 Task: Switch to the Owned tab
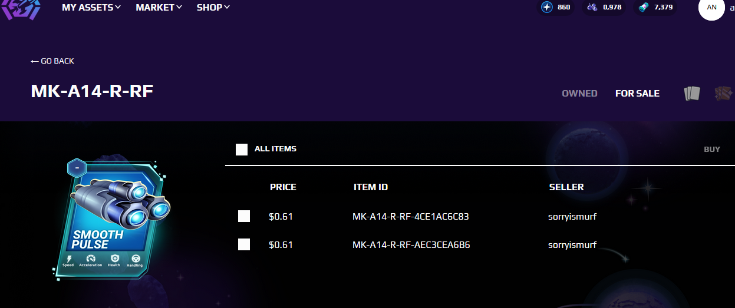[579, 94]
